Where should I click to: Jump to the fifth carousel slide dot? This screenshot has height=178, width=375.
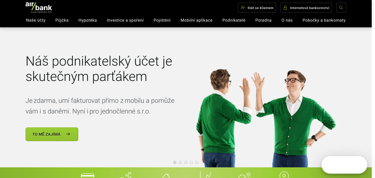tap(197, 162)
